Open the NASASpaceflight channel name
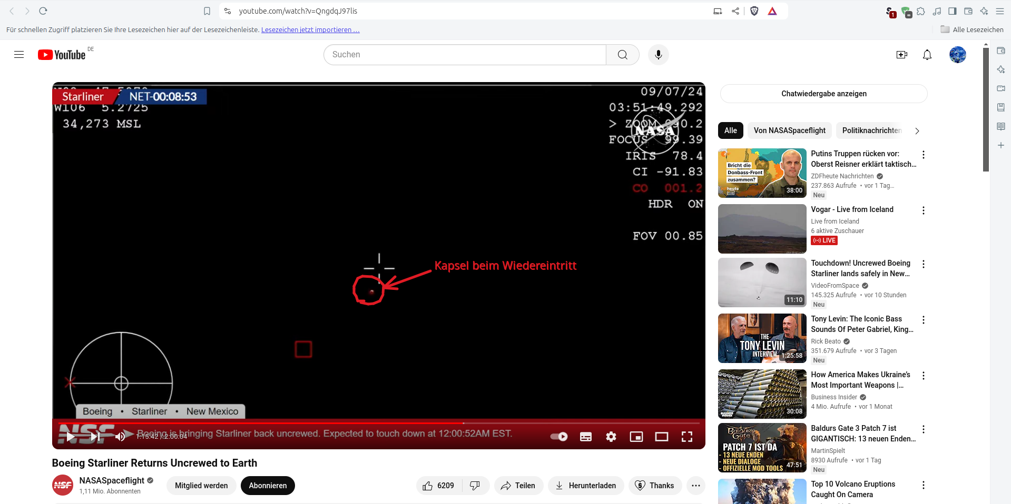The height and width of the screenshot is (504, 1011). point(112,480)
